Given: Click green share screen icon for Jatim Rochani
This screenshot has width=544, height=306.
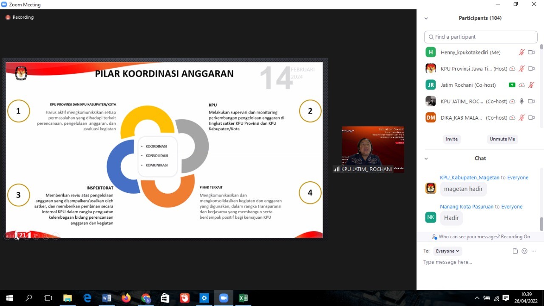Looking at the screenshot, I should pos(512,85).
